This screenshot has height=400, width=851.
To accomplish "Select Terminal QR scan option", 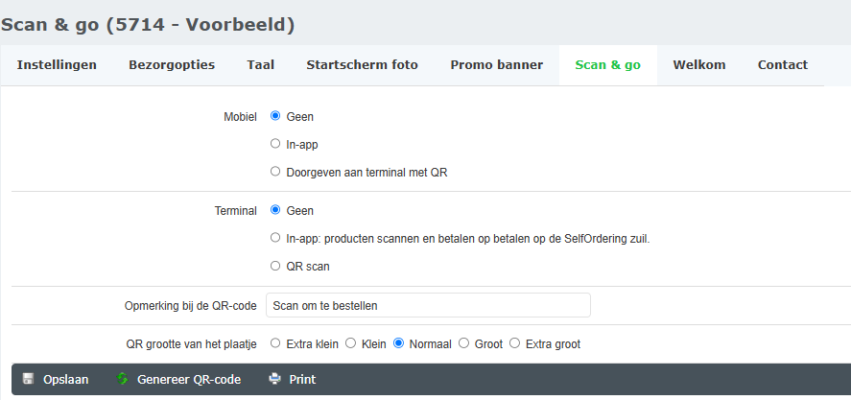I will tap(275, 266).
